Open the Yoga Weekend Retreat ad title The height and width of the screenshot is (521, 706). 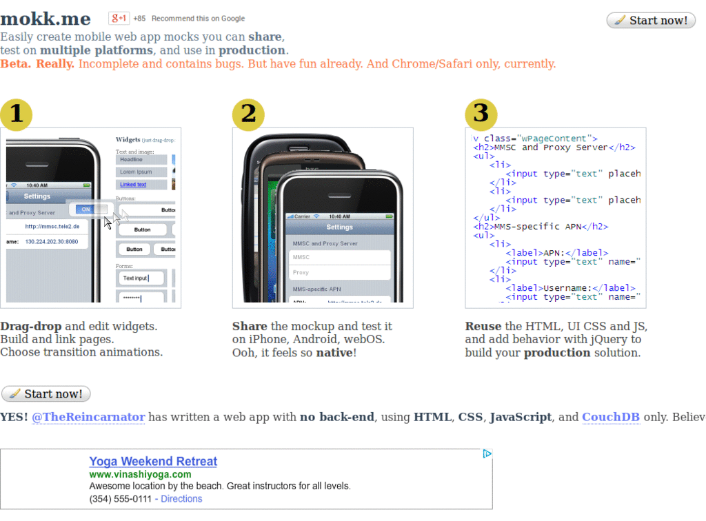click(x=153, y=461)
